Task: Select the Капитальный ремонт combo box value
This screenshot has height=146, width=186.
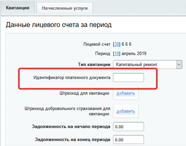Action: point(148,65)
